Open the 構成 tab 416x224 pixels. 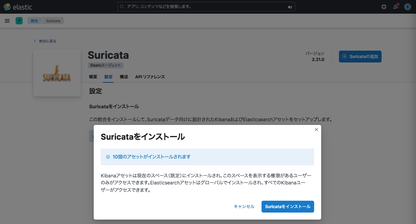pyautogui.click(x=124, y=77)
